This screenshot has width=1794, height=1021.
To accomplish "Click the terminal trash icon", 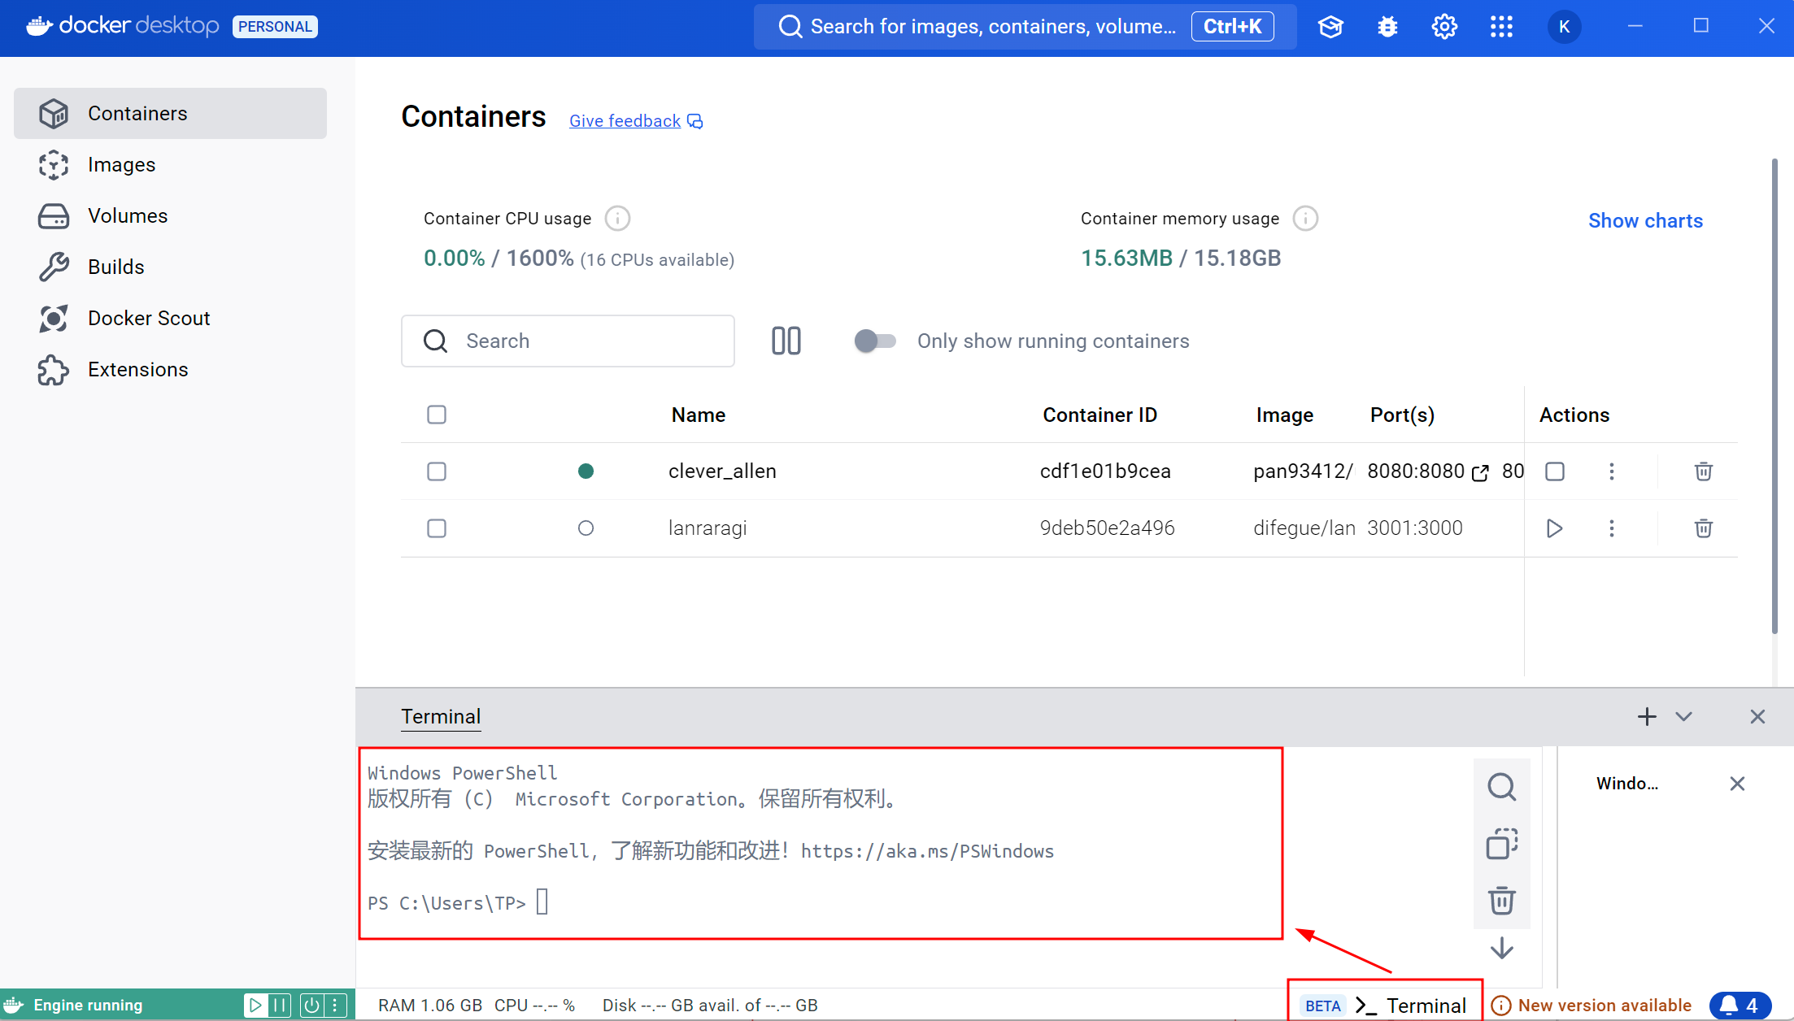I will (1501, 901).
